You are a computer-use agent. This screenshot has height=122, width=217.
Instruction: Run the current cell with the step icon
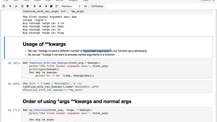[x=46, y=6]
